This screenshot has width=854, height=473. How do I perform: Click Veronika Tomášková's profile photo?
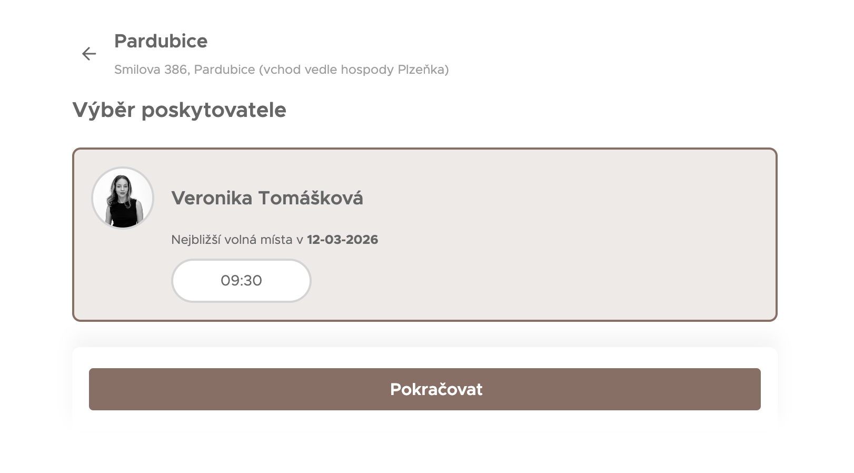tap(123, 198)
